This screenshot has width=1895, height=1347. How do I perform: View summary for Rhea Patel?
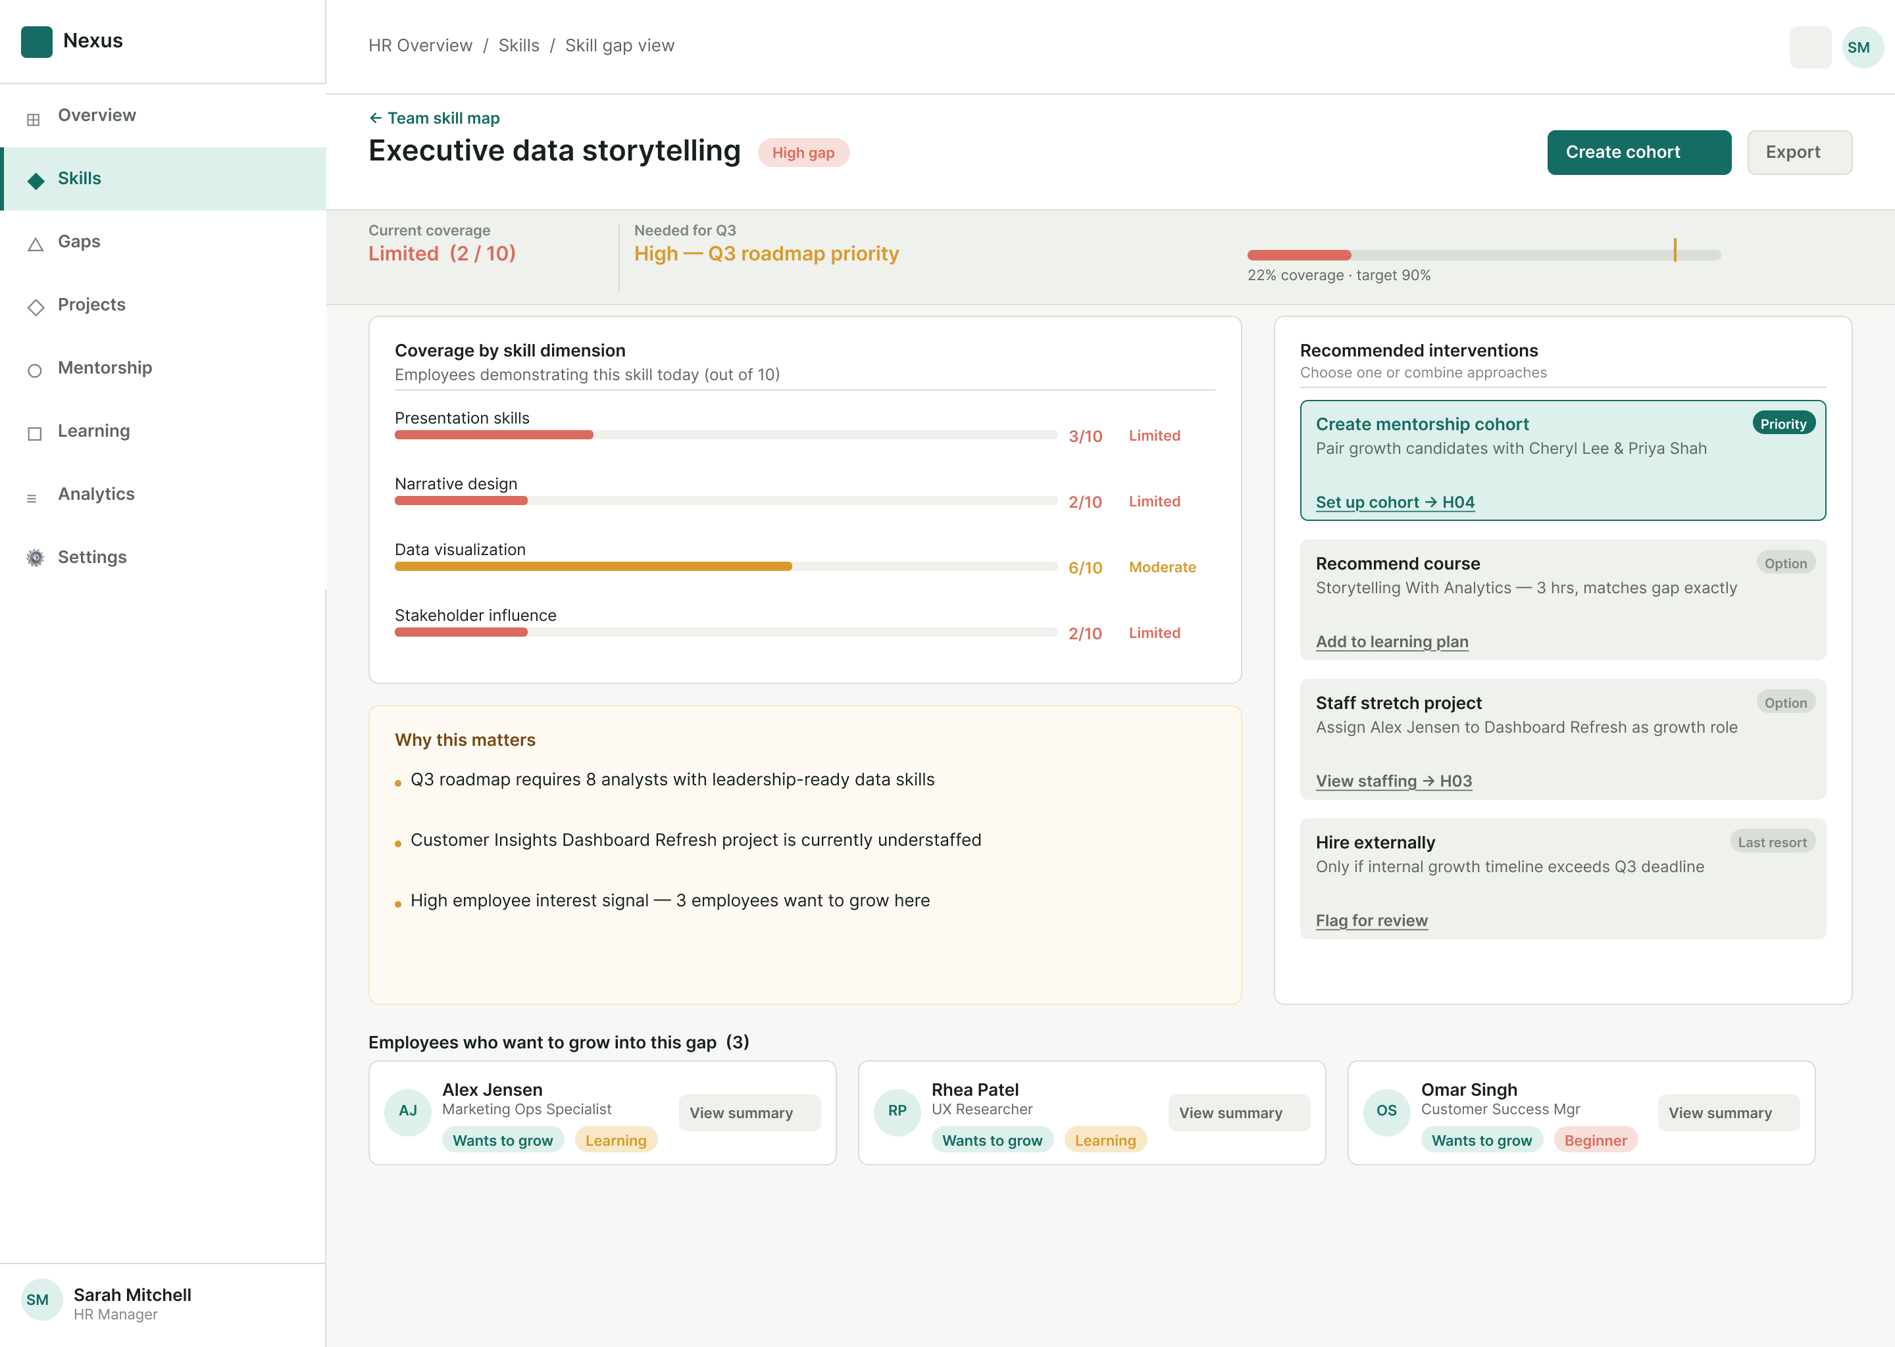click(x=1239, y=1112)
